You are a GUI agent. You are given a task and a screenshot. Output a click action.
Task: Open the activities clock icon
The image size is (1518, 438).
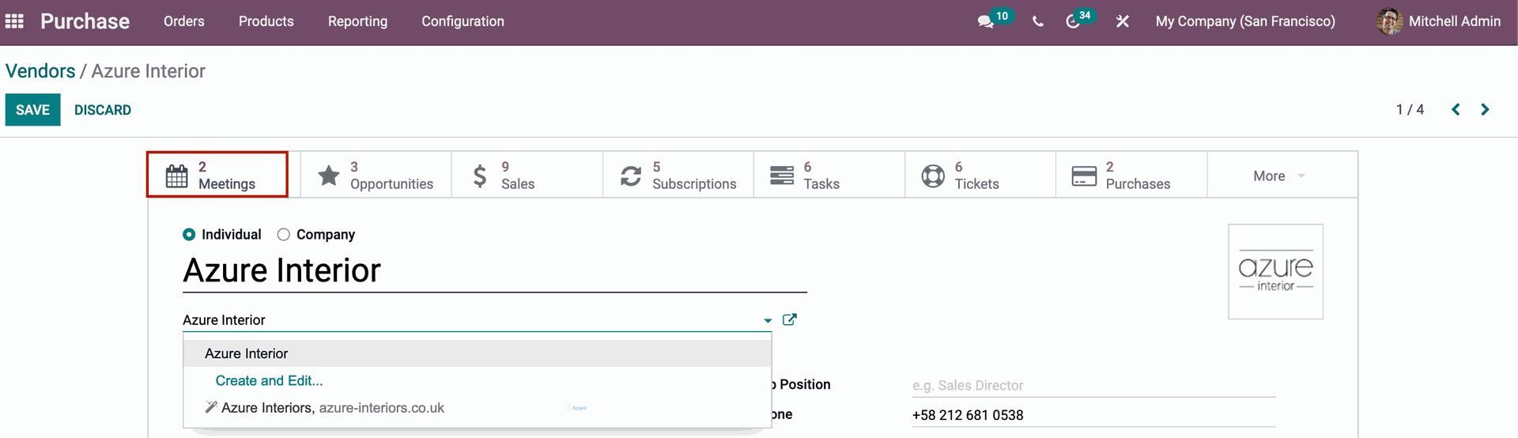pyautogui.click(x=1073, y=21)
